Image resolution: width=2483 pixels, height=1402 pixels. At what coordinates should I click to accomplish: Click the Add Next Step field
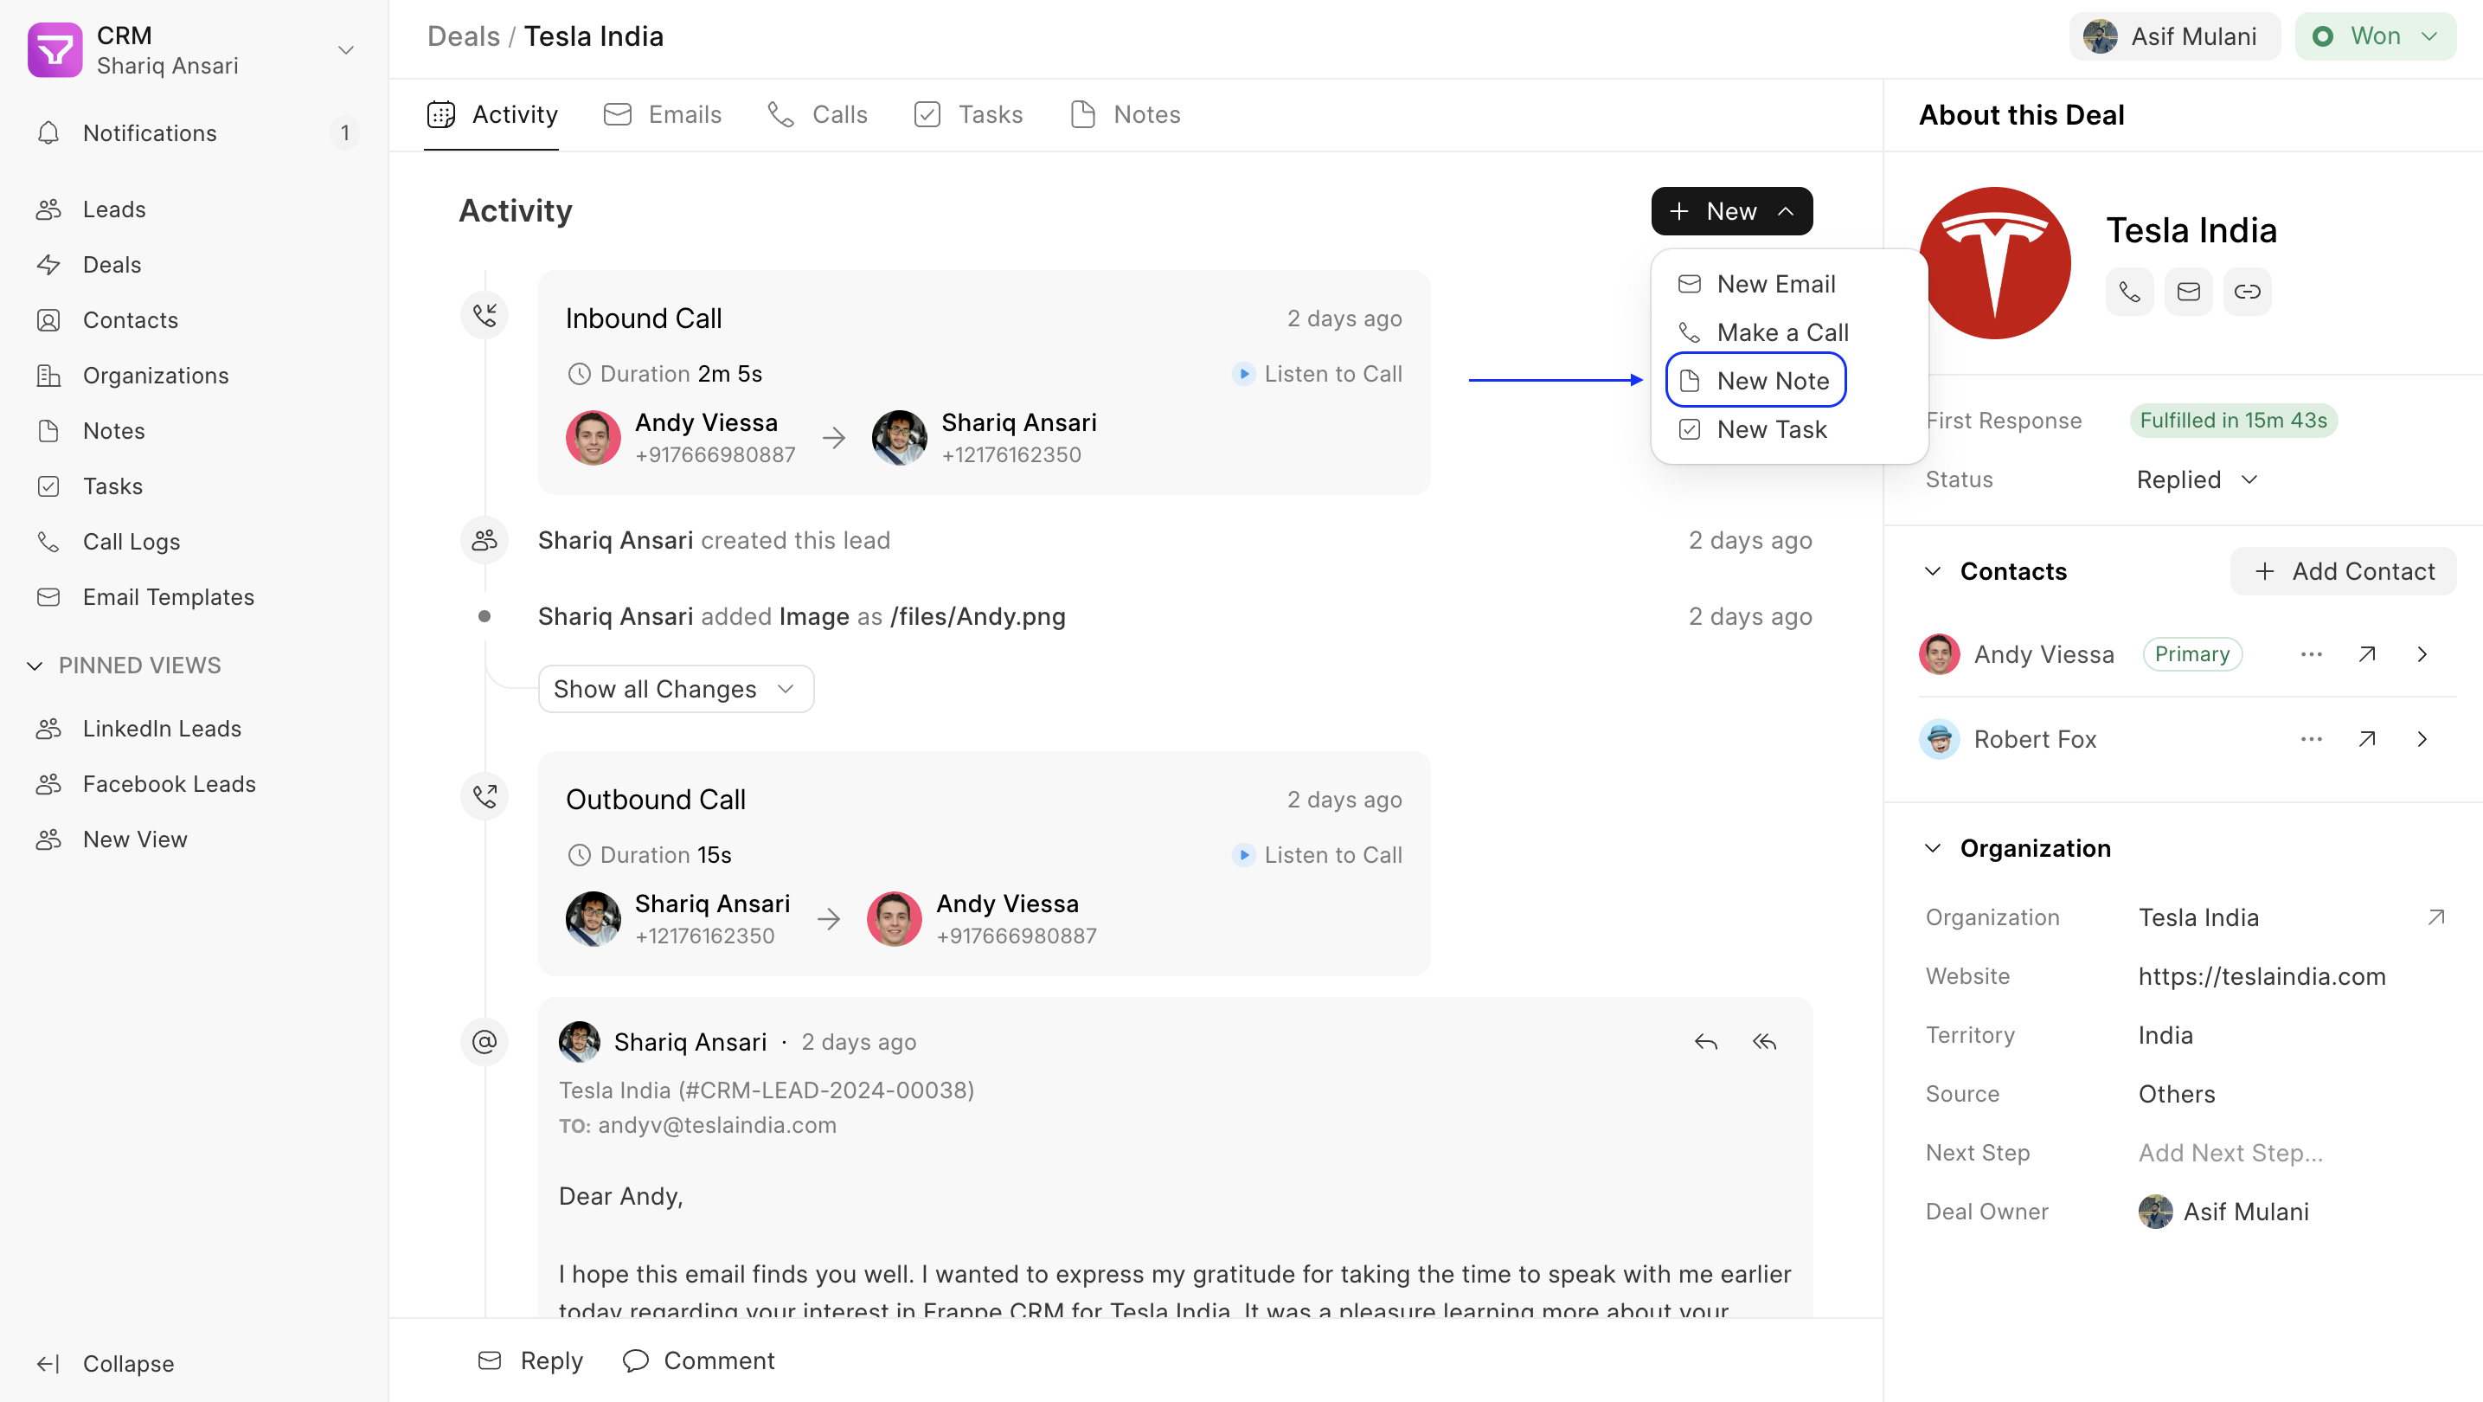pos(2230,1152)
